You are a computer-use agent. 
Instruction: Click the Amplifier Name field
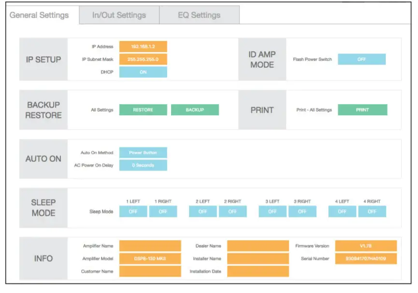(x=150, y=246)
